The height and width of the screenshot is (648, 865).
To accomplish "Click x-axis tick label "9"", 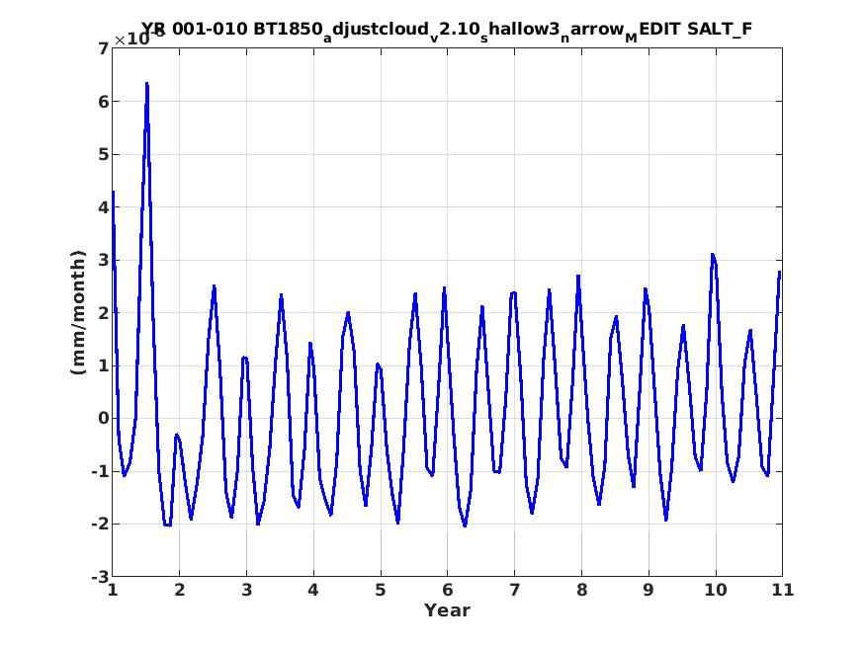I will tap(649, 590).
